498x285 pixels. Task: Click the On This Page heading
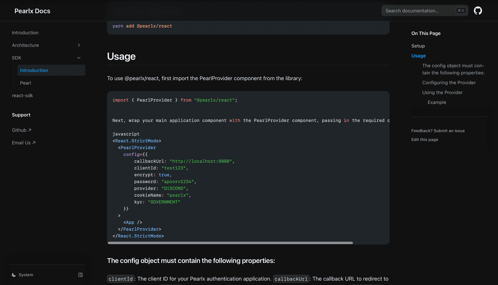[x=426, y=33]
